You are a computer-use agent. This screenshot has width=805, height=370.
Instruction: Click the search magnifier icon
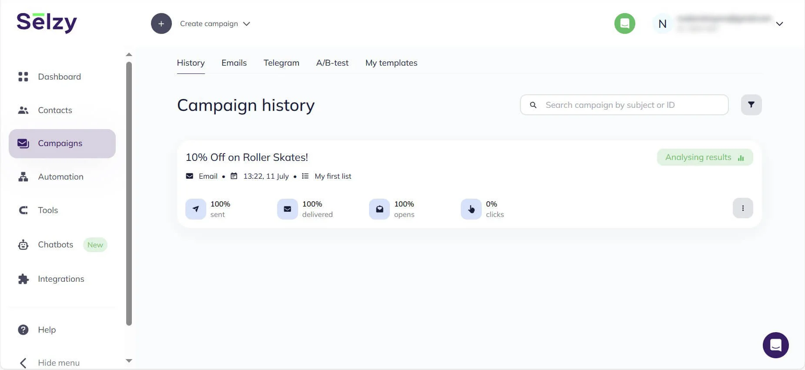(533, 105)
